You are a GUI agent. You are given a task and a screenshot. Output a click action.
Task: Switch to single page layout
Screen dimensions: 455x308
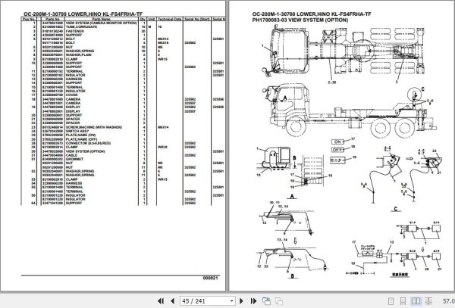click(x=391, y=301)
